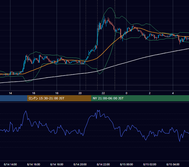Click the NY 21:00-06:00 JST session bar

140,98
